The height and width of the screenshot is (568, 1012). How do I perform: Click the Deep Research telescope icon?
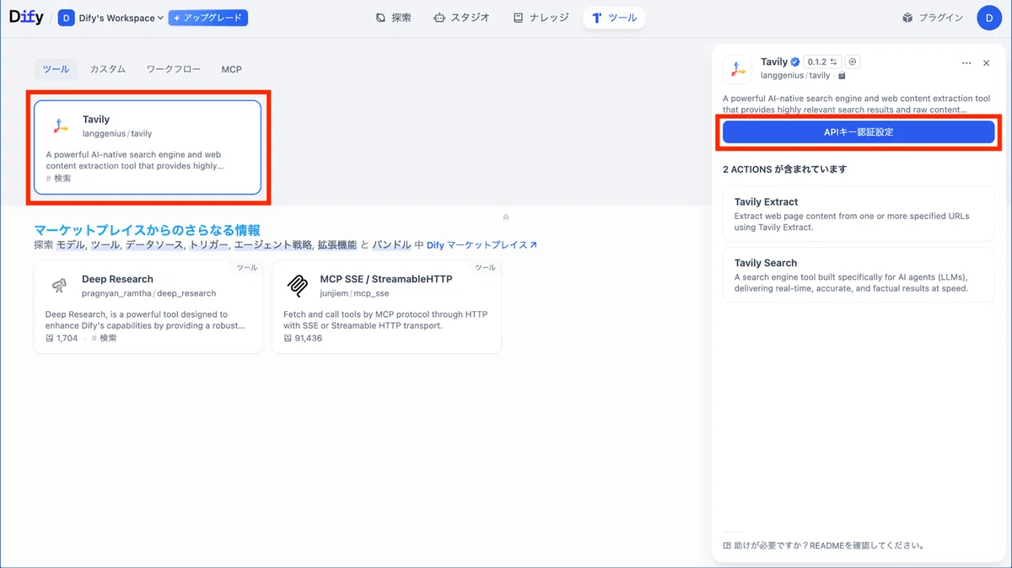tap(59, 286)
